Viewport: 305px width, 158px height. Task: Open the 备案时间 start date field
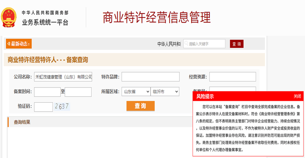point(47,92)
